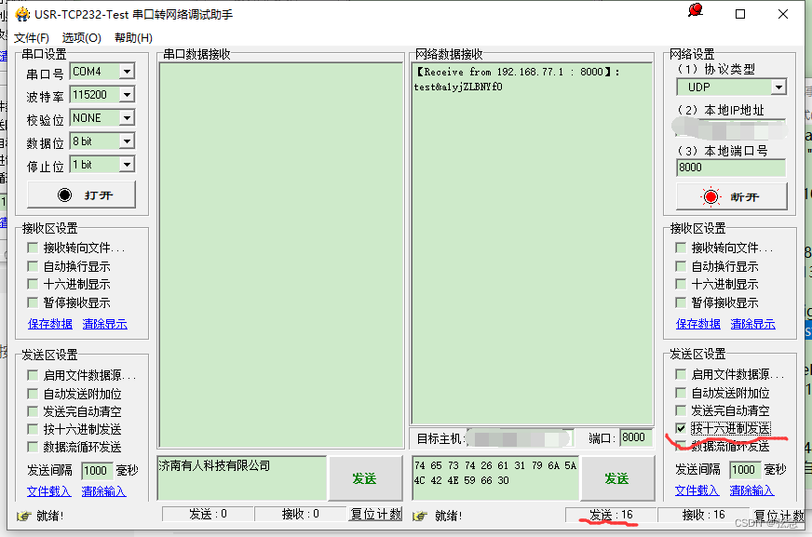Expand the 停止位 1 bit dropdown
812x537 pixels.
point(127,165)
